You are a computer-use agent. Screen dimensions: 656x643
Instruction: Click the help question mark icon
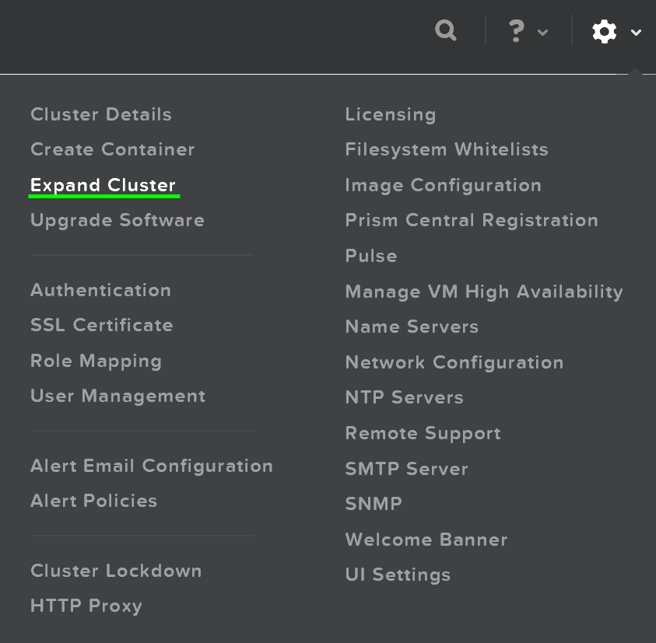pos(516,31)
